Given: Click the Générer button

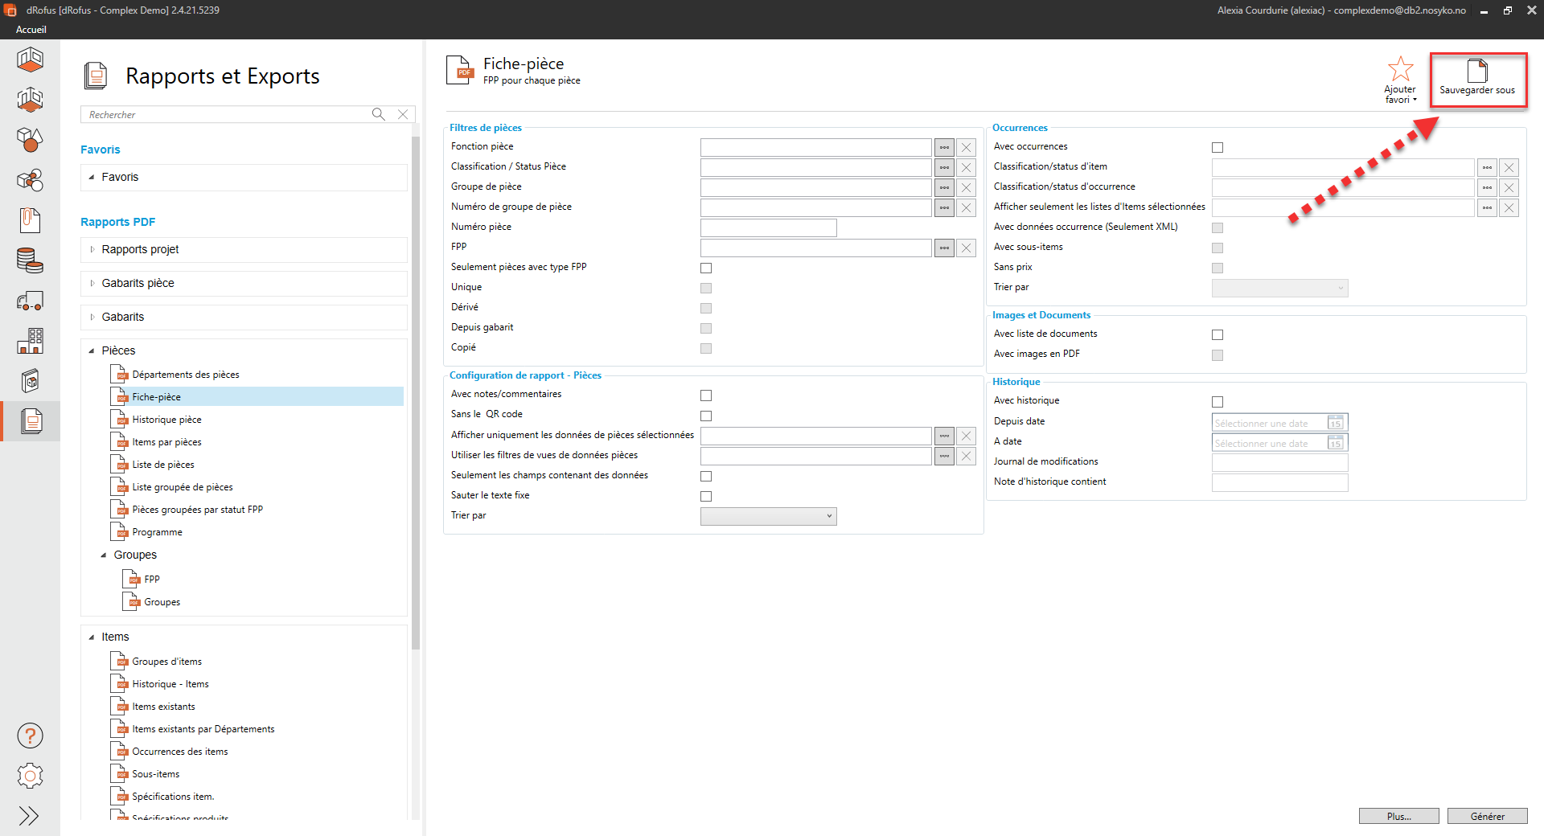Looking at the screenshot, I should [x=1487, y=816].
